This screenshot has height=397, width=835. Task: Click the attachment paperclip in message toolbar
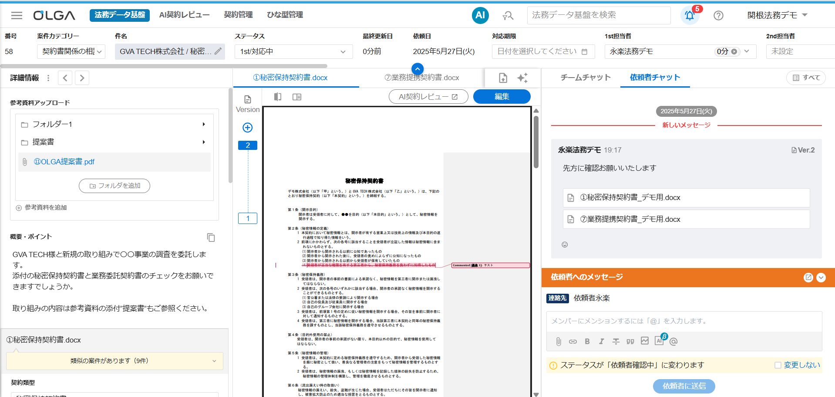(559, 342)
